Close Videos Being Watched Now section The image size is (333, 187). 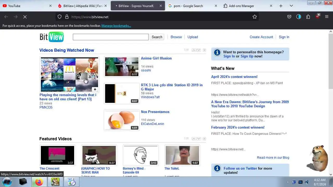point(204,50)
